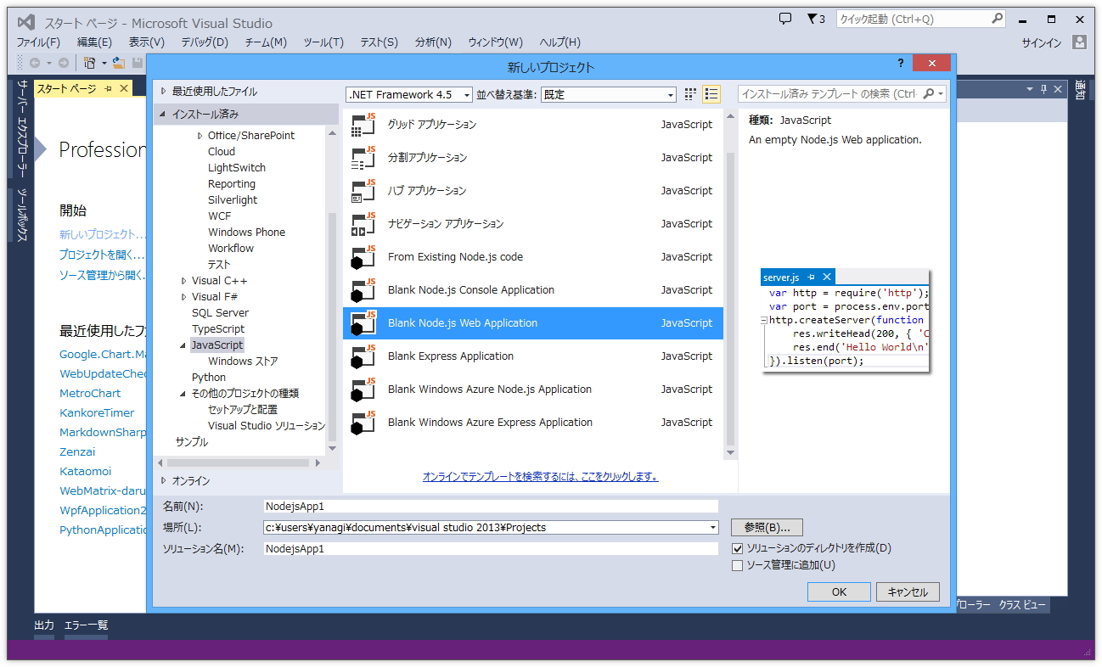Open the ツール(T) menu
Image resolution: width=1102 pixels, height=667 pixels.
(x=323, y=42)
